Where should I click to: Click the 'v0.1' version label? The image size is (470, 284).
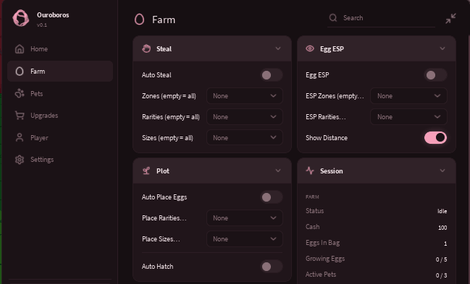[42, 25]
